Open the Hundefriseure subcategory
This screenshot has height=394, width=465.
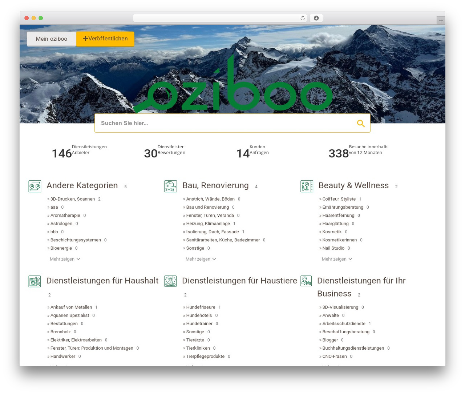click(201, 307)
